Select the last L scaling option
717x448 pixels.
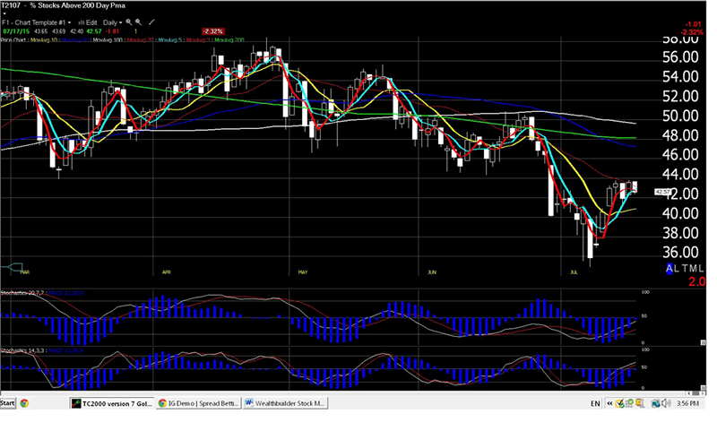701,269
